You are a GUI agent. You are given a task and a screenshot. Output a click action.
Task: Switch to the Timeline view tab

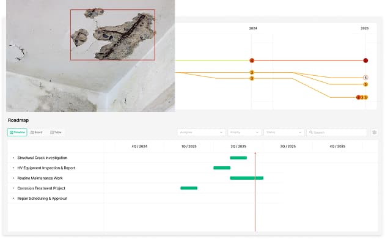(x=17, y=132)
